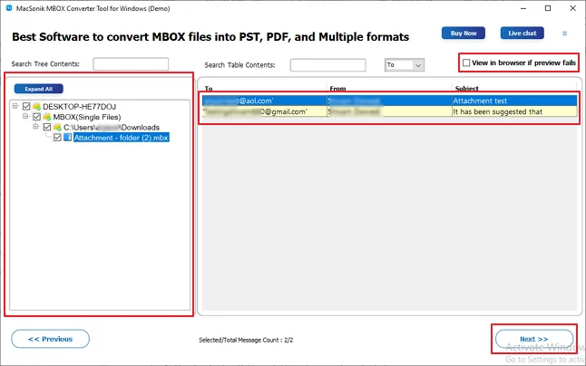Image resolution: width=586 pixels, height=366 pixels.
Task: Click the MacSonik app icon in title bar
Action: (9, 8)
